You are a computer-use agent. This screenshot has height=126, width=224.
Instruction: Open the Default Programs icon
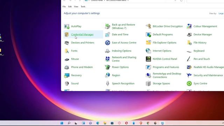pos(148,34)
